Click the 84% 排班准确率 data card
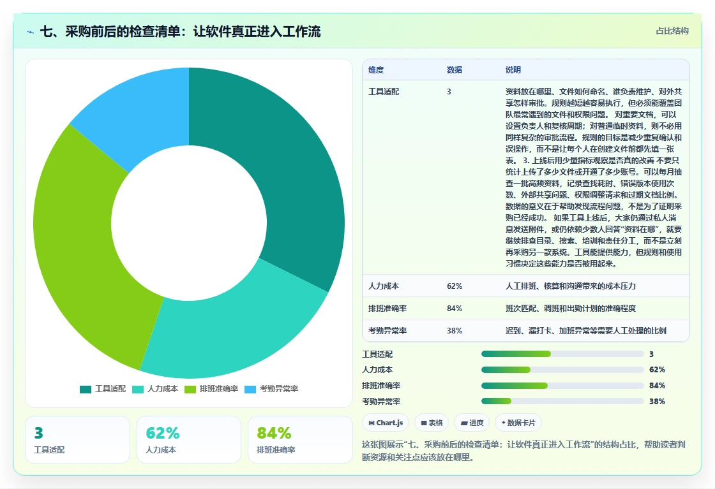The height and width of the screenshot is (489, 715). pos(301,440)
